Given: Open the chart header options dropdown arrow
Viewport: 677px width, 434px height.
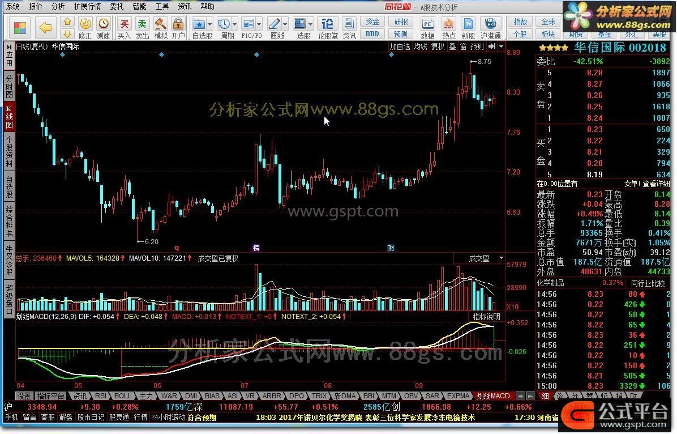Looking at the screenshot, I should [502, 46].
